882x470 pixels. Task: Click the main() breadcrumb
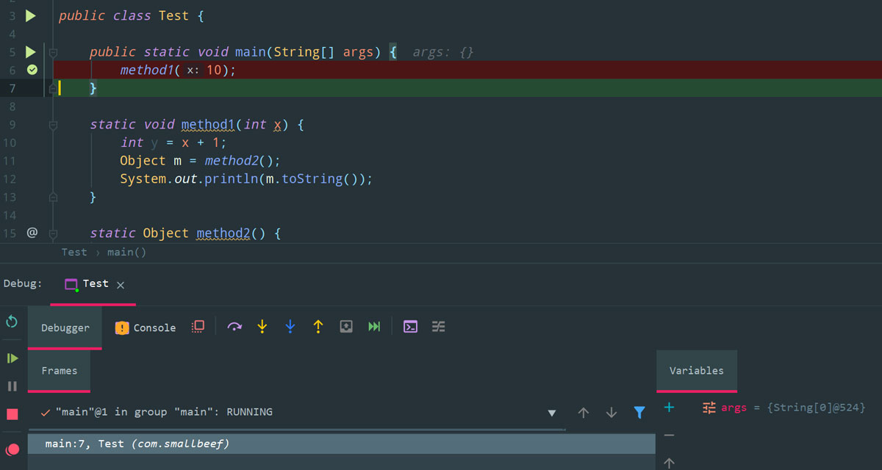(126, 252)
